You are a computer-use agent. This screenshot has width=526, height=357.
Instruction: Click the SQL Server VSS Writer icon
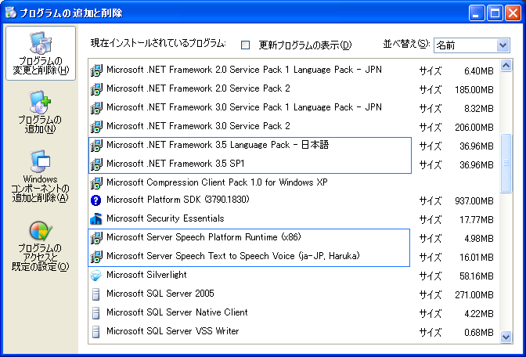[96, 332]
